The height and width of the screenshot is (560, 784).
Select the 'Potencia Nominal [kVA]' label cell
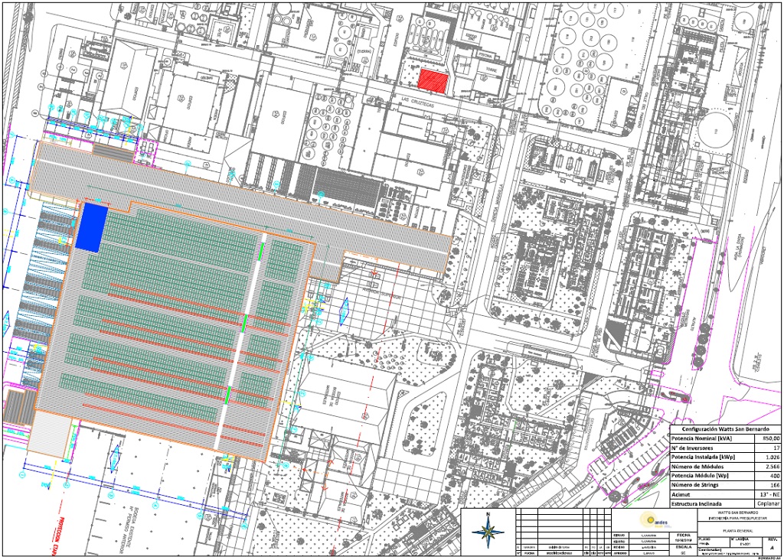[x=712, y=438]
